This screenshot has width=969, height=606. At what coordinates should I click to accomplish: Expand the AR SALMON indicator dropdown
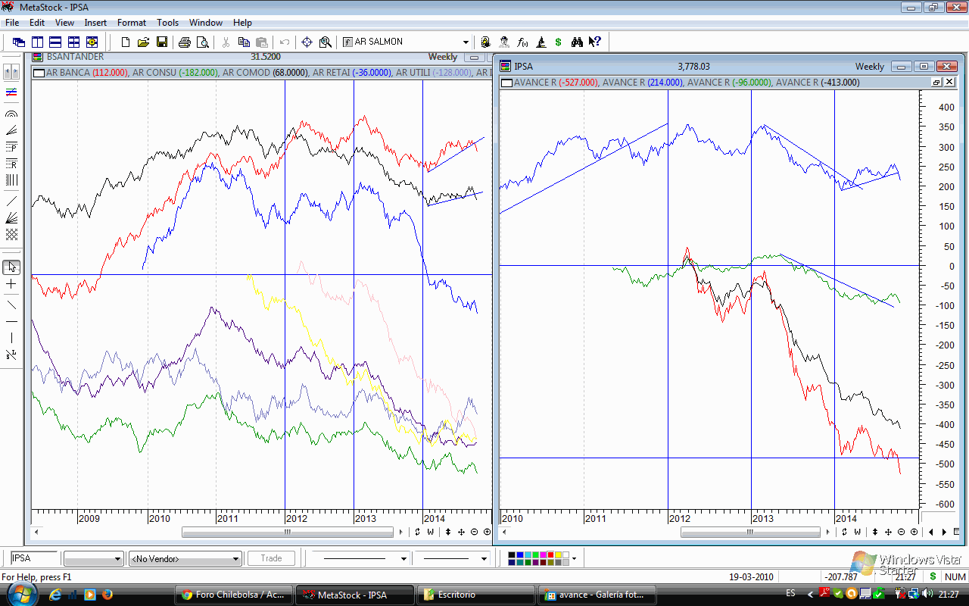pyautogui.click(x=466, y=42)
